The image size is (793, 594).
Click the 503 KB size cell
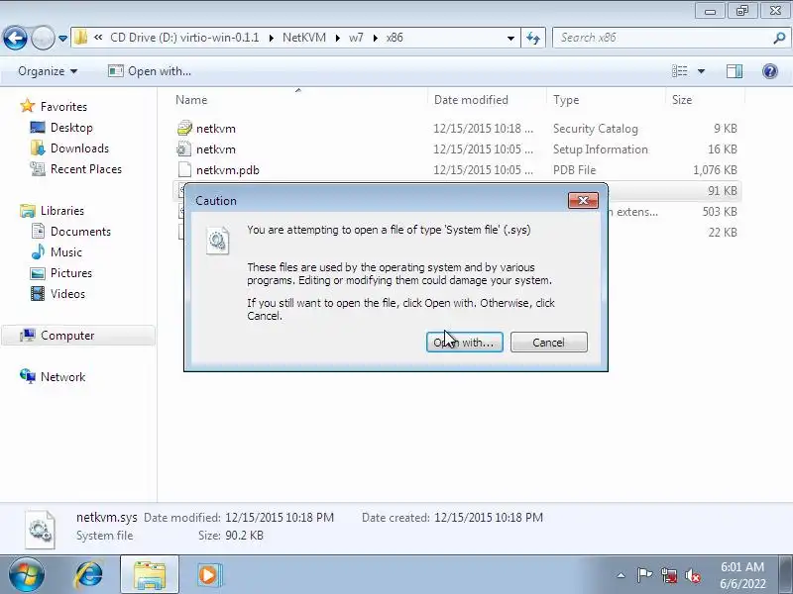720,211
